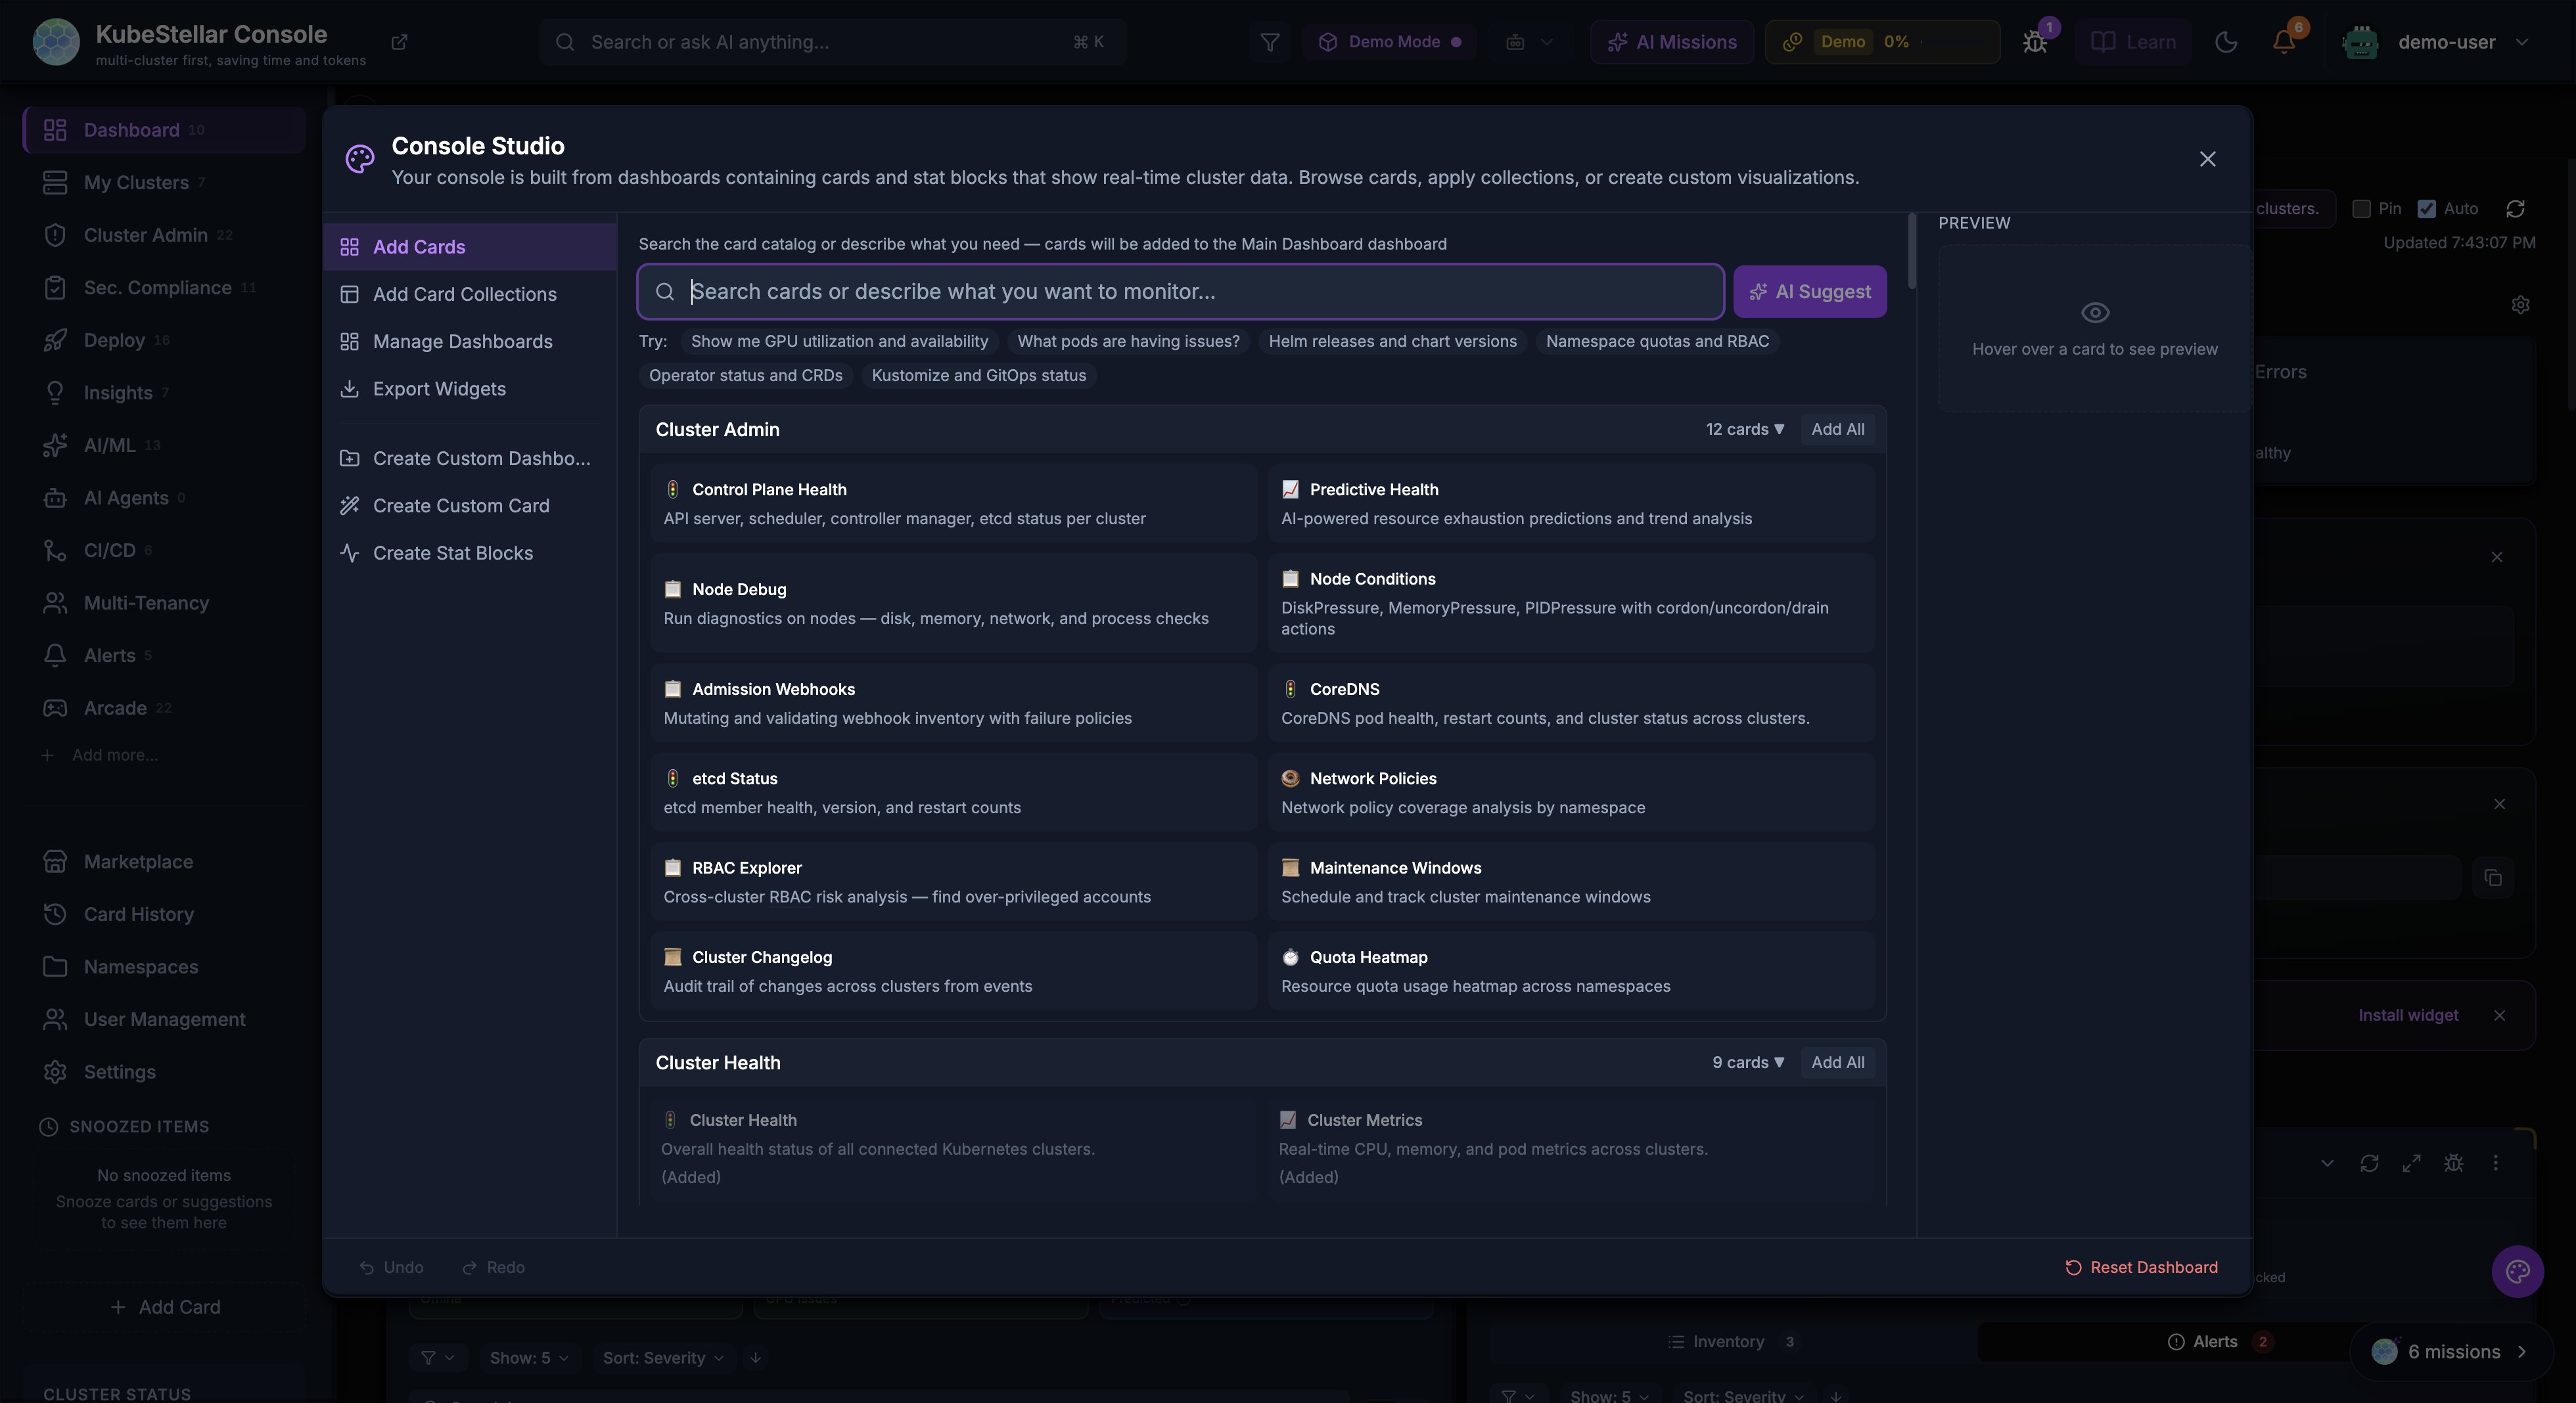This screenshot has height=1403, width=2576.
Task: Toggle dark mode moon icon
Action: click(2226, 42)
